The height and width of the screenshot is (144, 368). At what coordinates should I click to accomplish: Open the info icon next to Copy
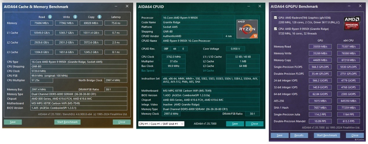[x=99, y=17]
